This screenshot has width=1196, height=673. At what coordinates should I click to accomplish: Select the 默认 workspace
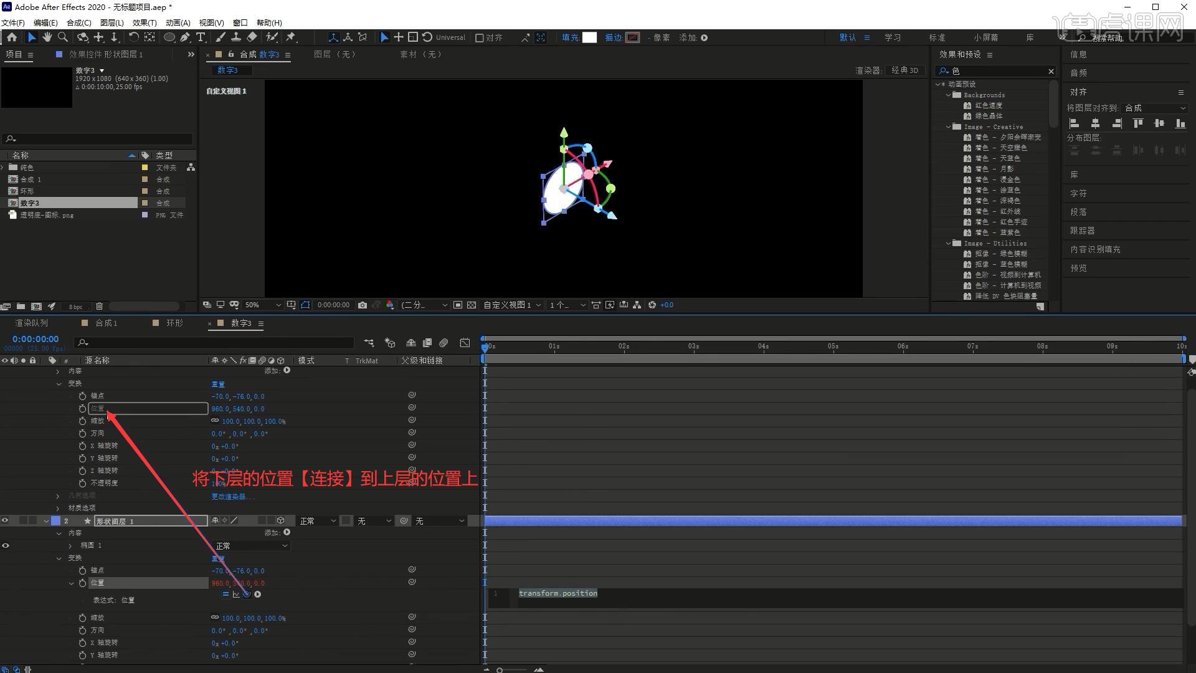tap(848, 38)
